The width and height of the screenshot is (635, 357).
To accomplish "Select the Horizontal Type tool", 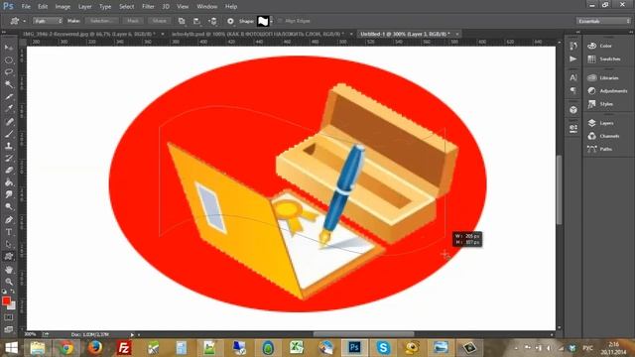I will point(9,232).
